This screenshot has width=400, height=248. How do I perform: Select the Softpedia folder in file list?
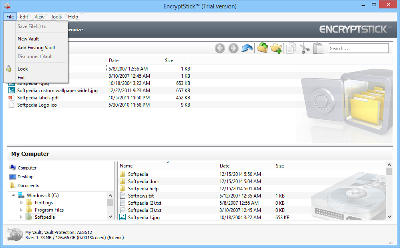coord(138,174)
